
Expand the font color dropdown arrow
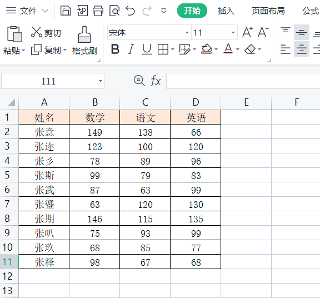[x=238, y=49]
